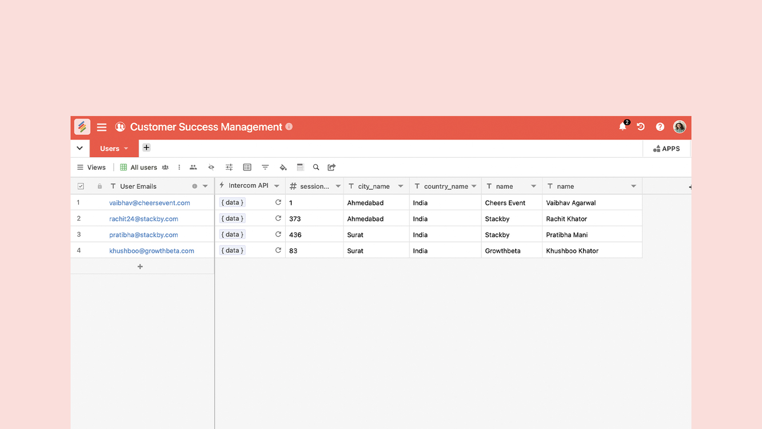Open link pratibha@stackby.com

pyautogui.click(x=143, y=235)
